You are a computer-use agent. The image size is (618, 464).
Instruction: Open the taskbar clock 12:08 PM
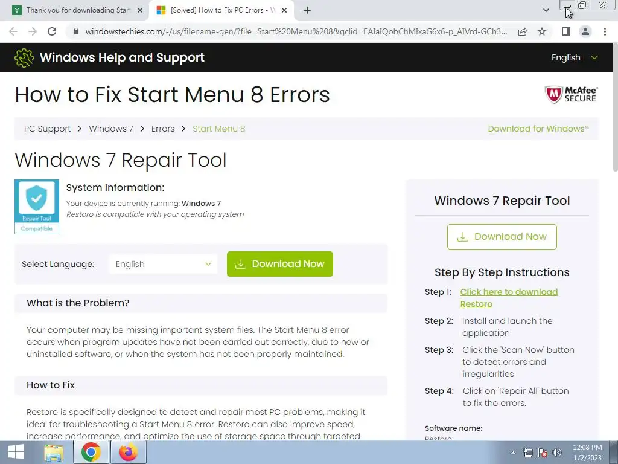tap(587, 453)
